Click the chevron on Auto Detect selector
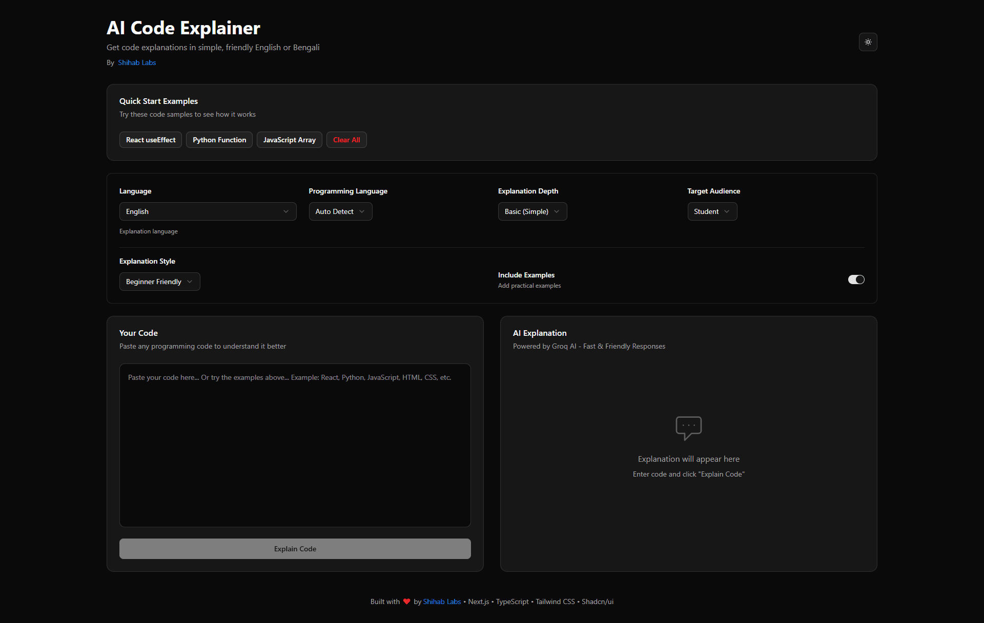The height and width of the screenshot is (623, 984). pos(362,211)
